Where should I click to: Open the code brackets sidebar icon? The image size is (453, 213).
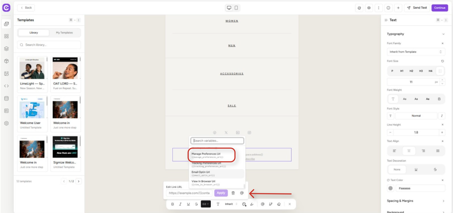(x=6, y=86)
